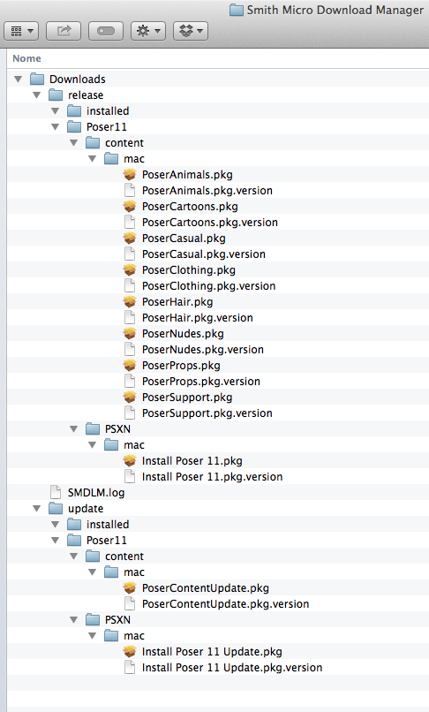Image resolution: width=429 pixels, height=712 pixels.
Task: Select PoserHair.pkg package icon
Action: [130, 301]
